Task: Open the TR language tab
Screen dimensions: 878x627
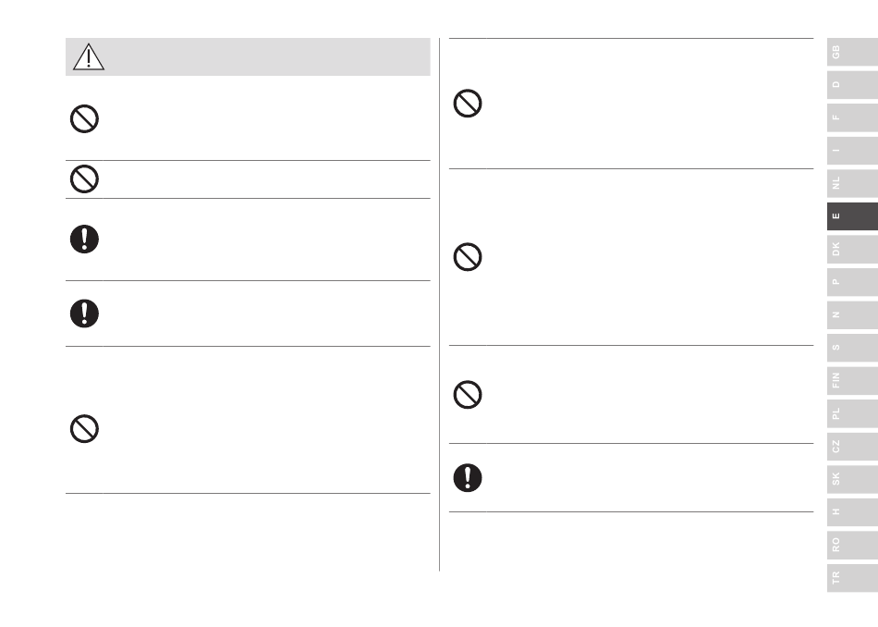Action: 852,578
